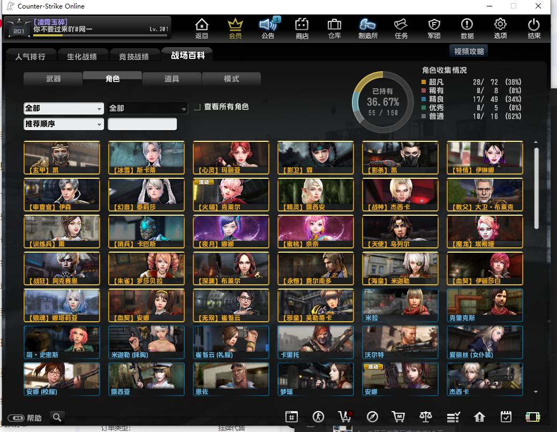The width and height of the screenshot is (557, 432).
Task: Open the 制造所 workshop icon
Action: pos(367,28)
